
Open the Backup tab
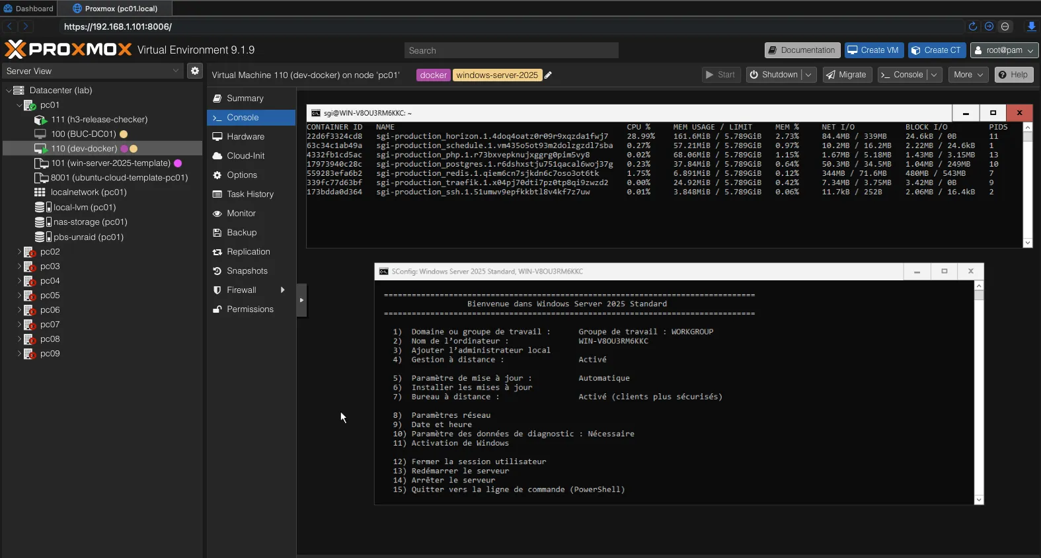(x=251, y=233)
